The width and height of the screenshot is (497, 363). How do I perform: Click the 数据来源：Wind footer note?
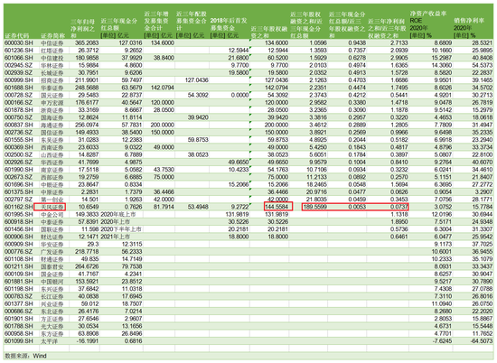pos(26,356)
